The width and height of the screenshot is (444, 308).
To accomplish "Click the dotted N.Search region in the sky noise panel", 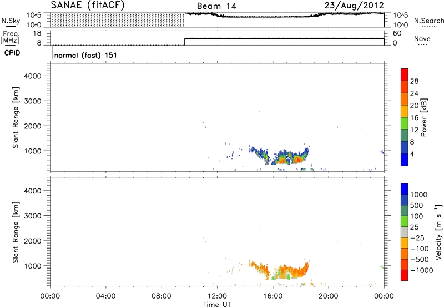I will (118, 20).
